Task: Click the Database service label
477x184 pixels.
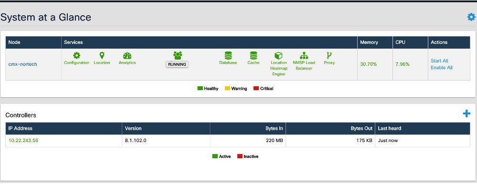Action: click(228, 62)
